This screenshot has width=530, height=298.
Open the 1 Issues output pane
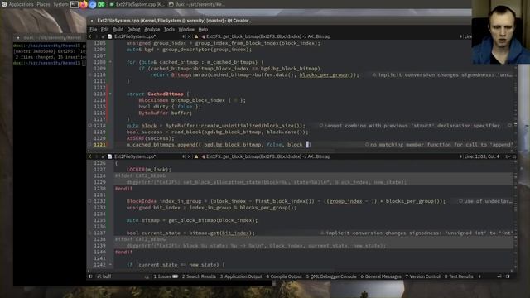click(x=166, y=276)
